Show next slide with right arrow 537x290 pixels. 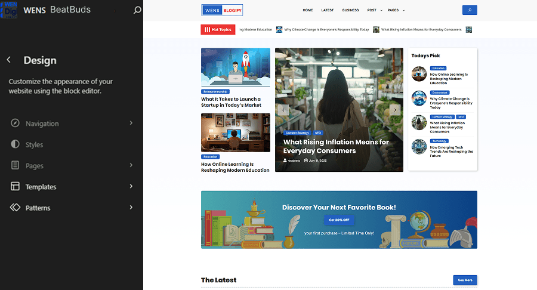coord(394,110)
